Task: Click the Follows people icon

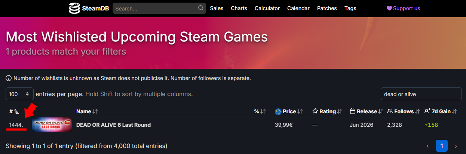Action: click(x=390, y=111)
